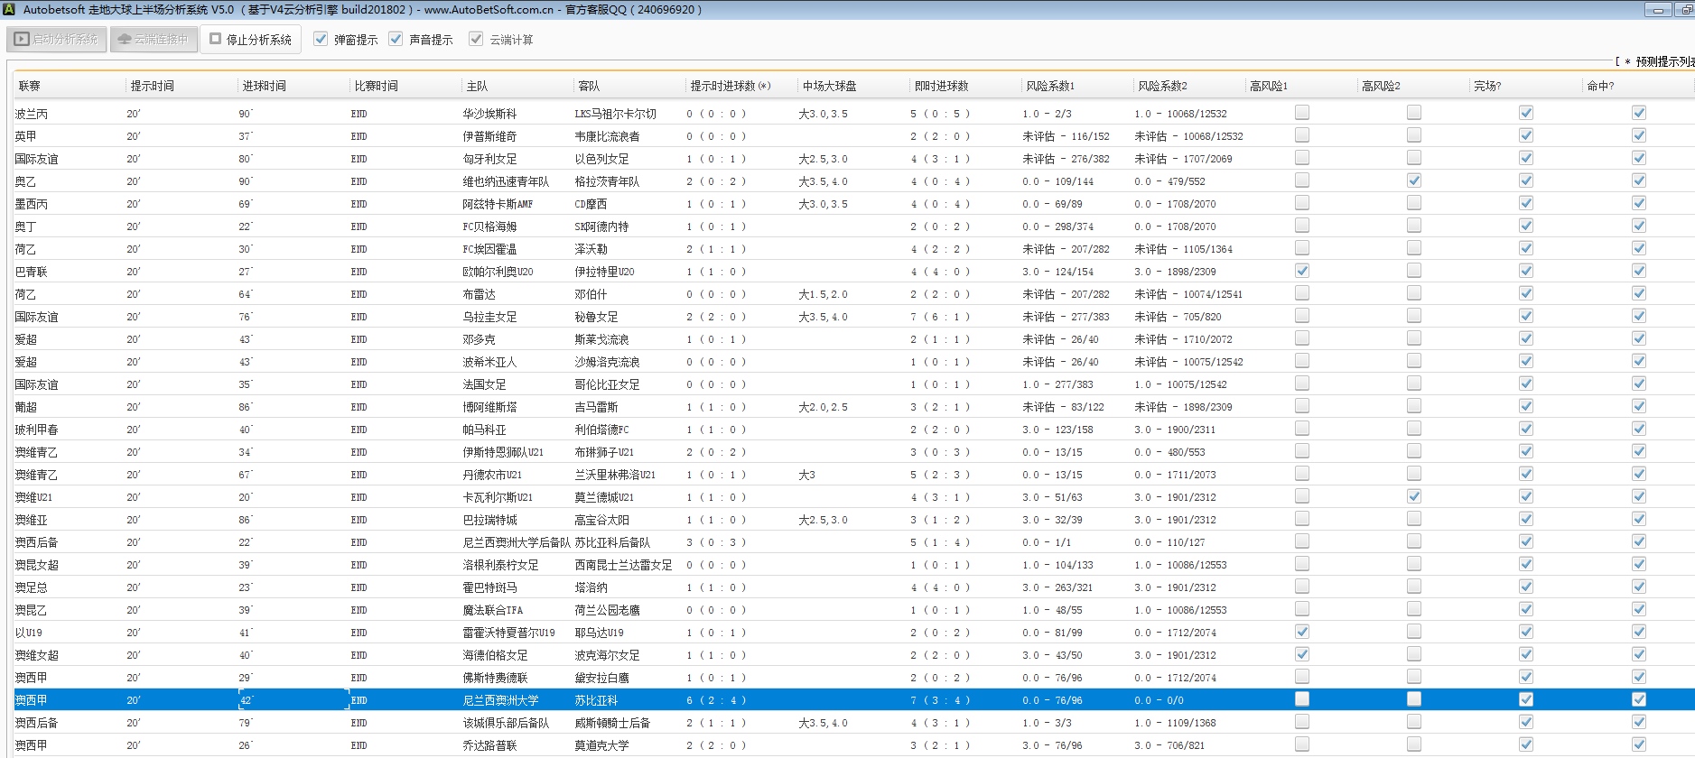Toggle 命中? checkbox in the 伊普斯维奇 row
The height and width of the screenshot is (758, 1695).
(1638, 135)
